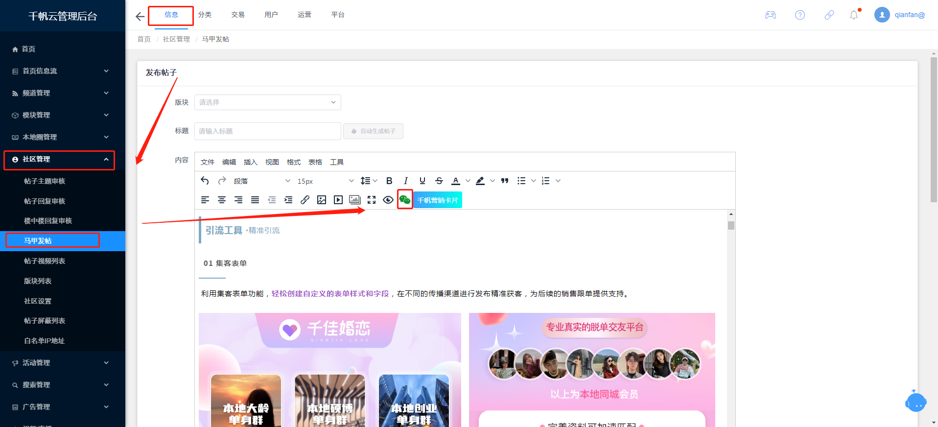
Task: Open the 文件 editor menu
Action: [208, 162]
